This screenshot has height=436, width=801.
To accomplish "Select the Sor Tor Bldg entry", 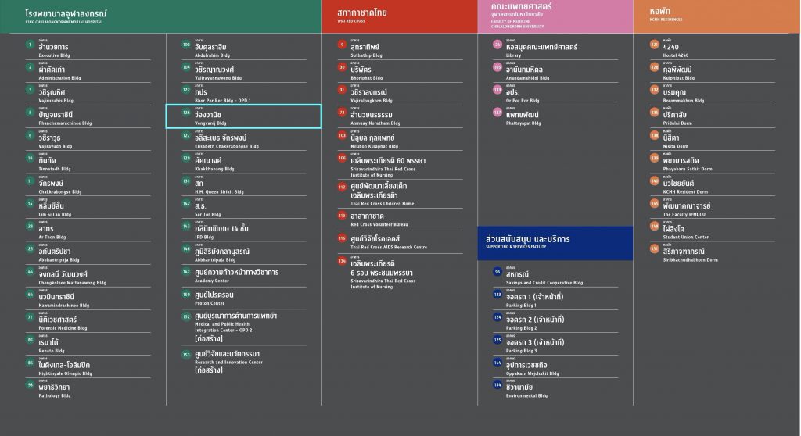I will click(244, 207).
